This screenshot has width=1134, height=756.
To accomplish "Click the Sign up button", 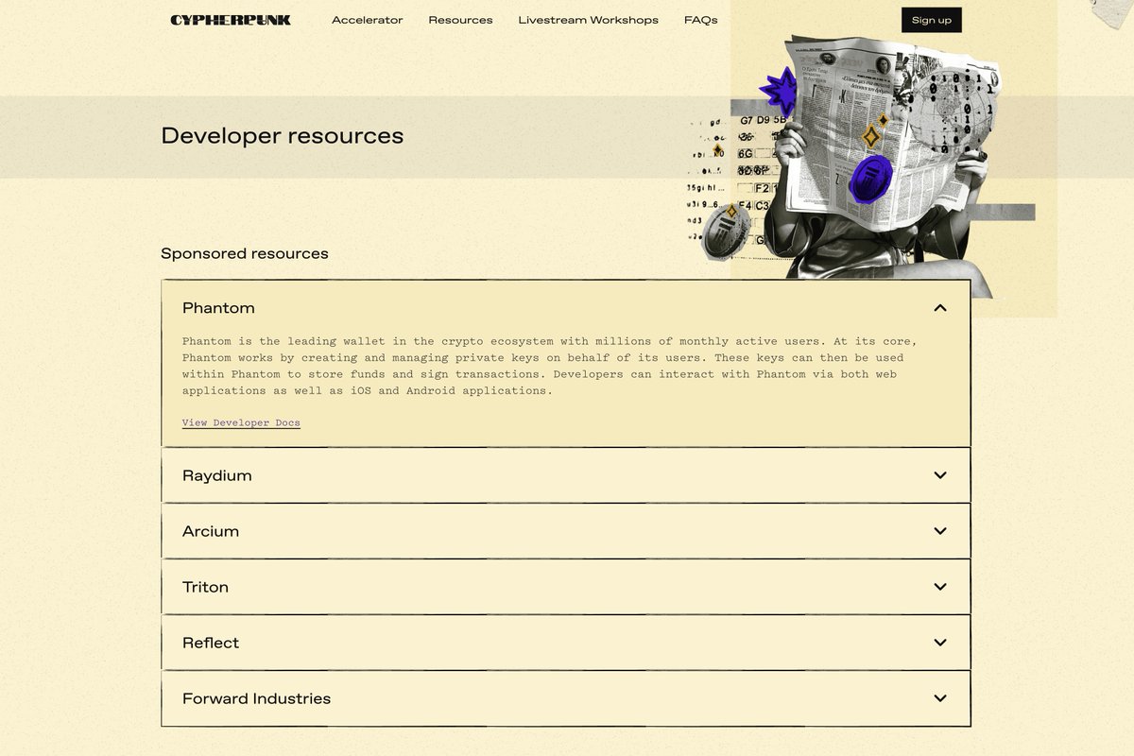I will (x=931, y=20).
